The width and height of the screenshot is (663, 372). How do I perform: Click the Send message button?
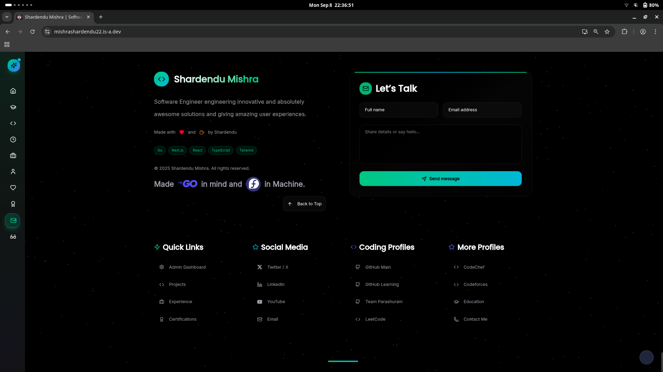[440, 179]
